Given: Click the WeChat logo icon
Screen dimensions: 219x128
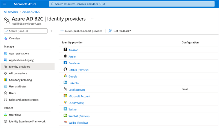Looking at the screenshot, I should pyautogui.click(x=65, y=115).
